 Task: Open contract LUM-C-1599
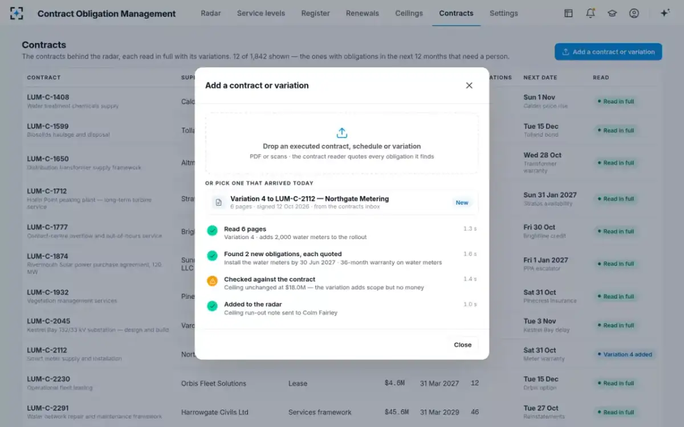click(x=48, y=126)
